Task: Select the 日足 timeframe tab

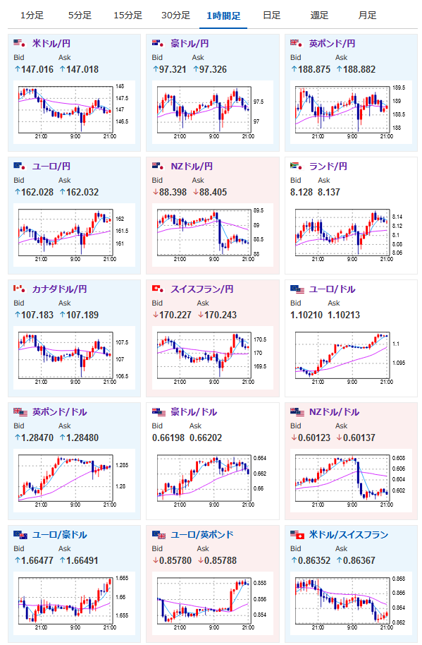Action: tap(271, 16)
